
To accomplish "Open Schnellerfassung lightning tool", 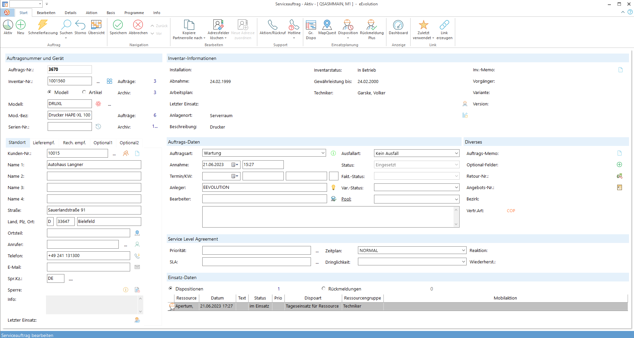I will point(43,25).
